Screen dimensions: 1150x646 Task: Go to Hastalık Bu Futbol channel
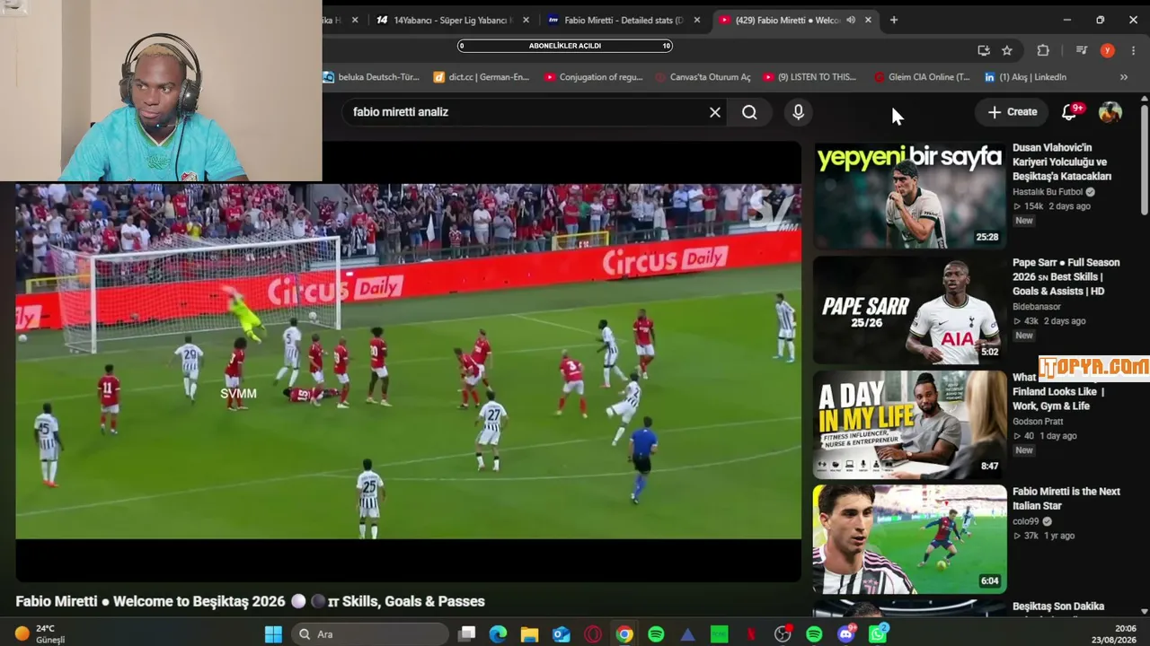coord(1048,192)
